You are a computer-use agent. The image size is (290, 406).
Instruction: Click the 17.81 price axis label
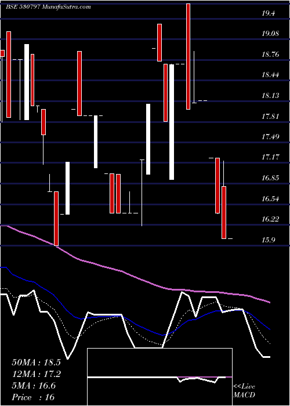coord(270,116)
